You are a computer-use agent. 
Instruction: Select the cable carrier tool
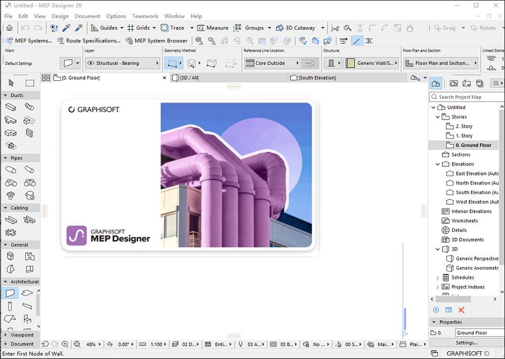pyautogui.click(x=11, y=220)
